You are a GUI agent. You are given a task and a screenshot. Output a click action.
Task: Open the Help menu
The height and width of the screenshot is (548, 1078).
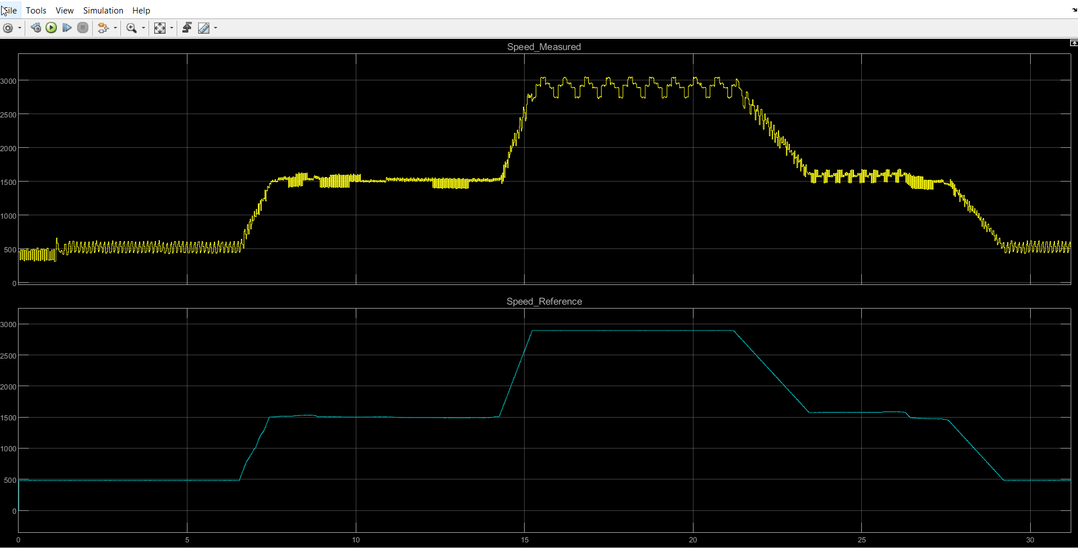pyautogui.click(x=141, y=10)
